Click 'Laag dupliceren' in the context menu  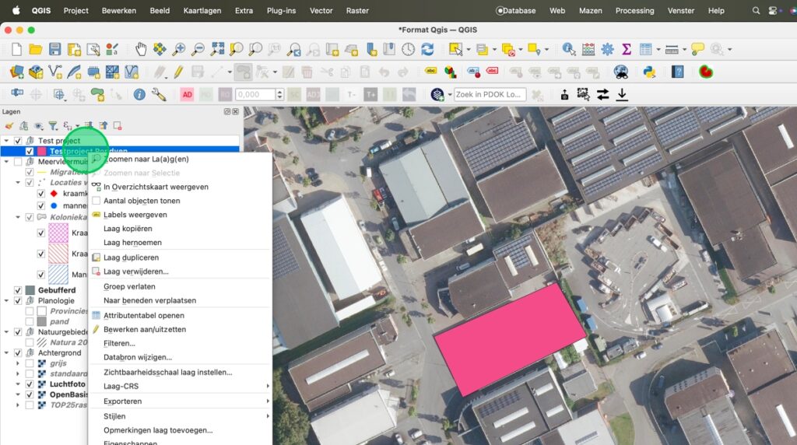131,258
